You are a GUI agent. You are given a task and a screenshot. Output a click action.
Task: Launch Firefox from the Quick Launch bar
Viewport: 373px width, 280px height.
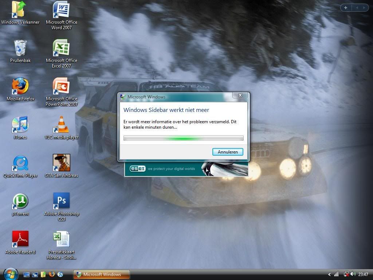click(x=52, y=274)
